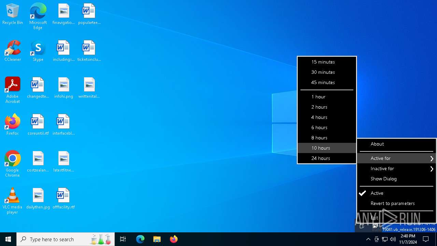Viewport: 437px width, 246px height.
Task: Open Edge from the taskbar
Action: coord(140,239)
